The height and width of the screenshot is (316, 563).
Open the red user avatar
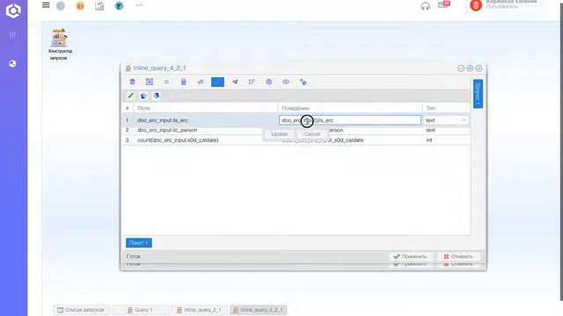point(476,5)
